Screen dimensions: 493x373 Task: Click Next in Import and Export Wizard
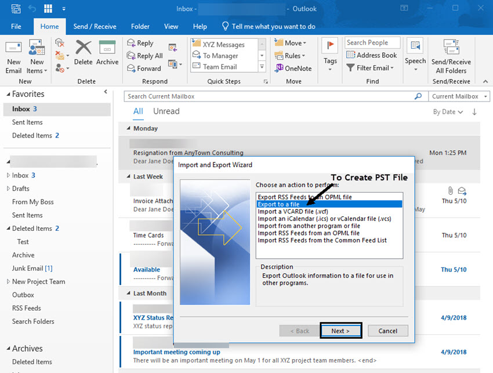tap(340, 331)
